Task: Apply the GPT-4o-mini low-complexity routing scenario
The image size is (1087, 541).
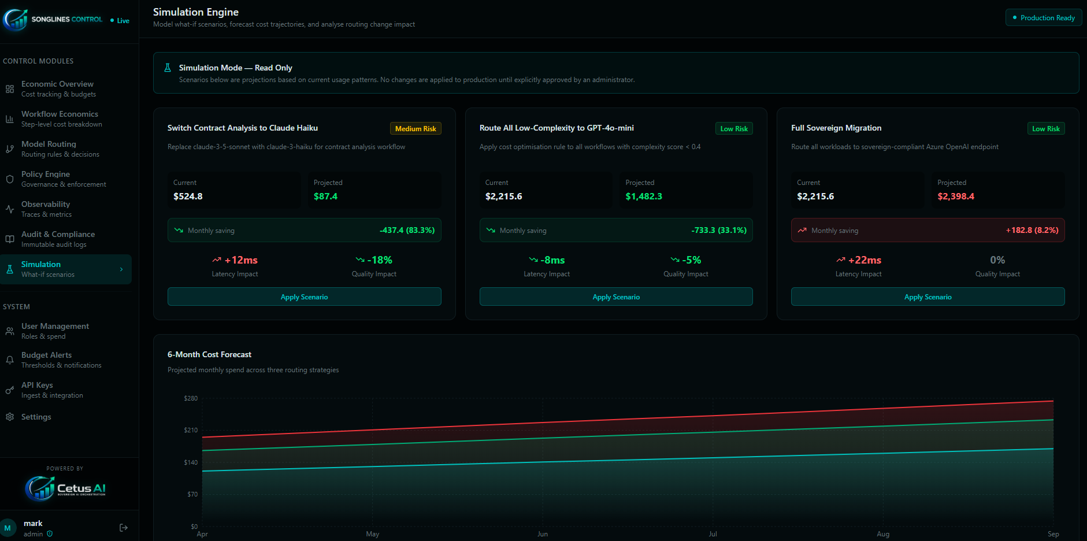Action: pos(616,297)
